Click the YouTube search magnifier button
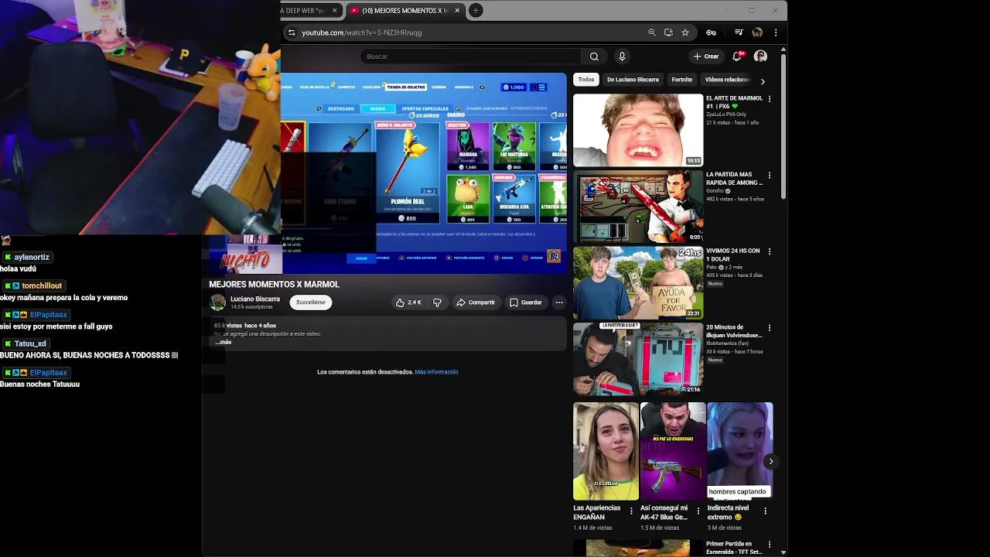 pyautogui.click(x=594, y=56)
